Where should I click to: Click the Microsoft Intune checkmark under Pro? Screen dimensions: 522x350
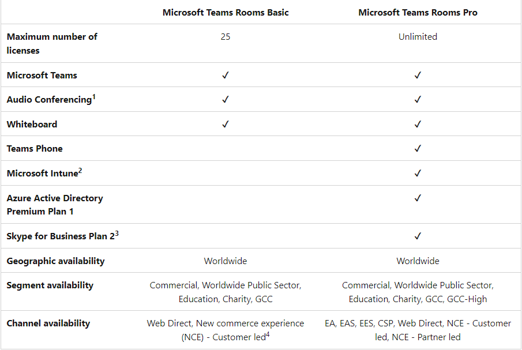click(x=418, y=173)
